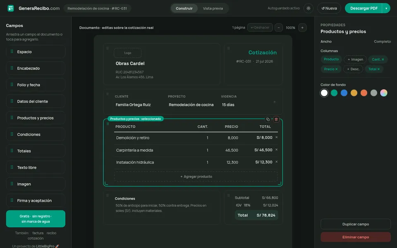Edit the 15 días vigencia value
Screen dimensions: 397x248
pos(228,105)
